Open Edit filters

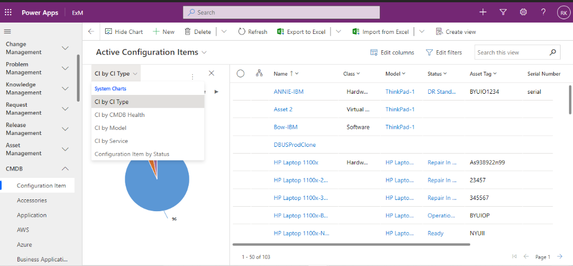click(444, 53)
